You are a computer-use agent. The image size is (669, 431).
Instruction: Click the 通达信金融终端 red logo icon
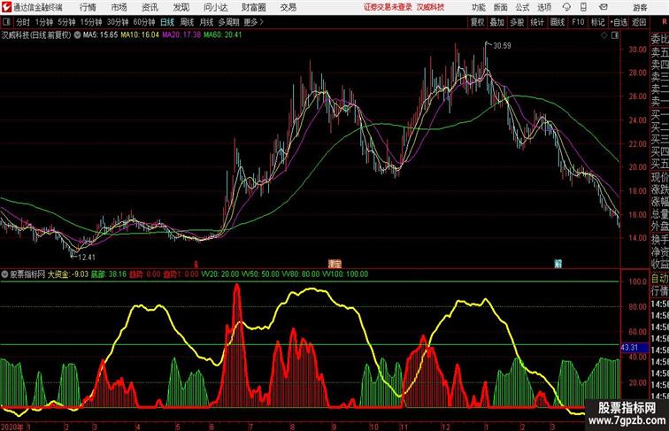(6, 7)
